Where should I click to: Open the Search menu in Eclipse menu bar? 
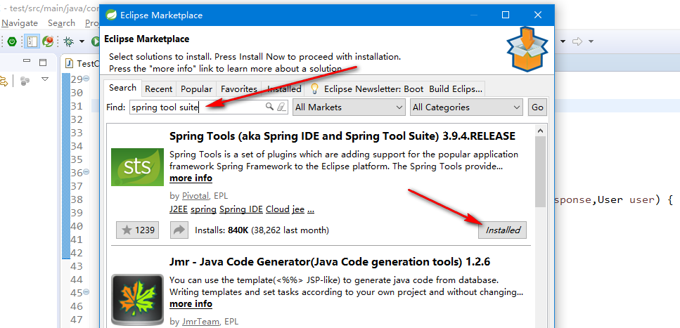tap(61, 23)
